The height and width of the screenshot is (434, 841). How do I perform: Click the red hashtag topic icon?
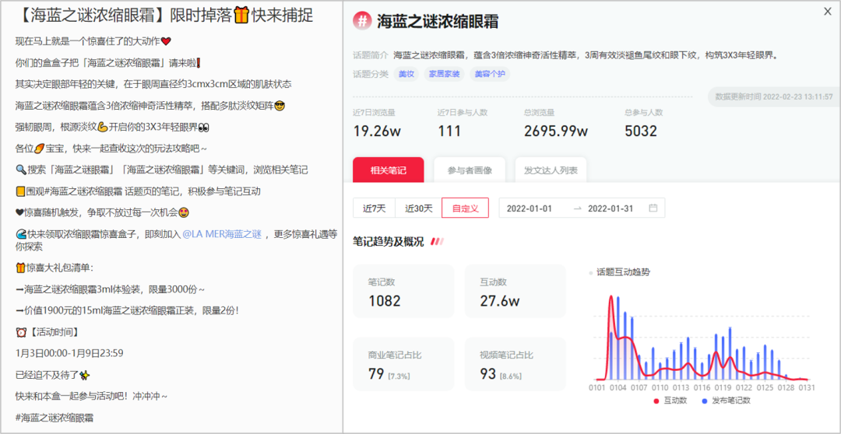[x=362, y=22]
